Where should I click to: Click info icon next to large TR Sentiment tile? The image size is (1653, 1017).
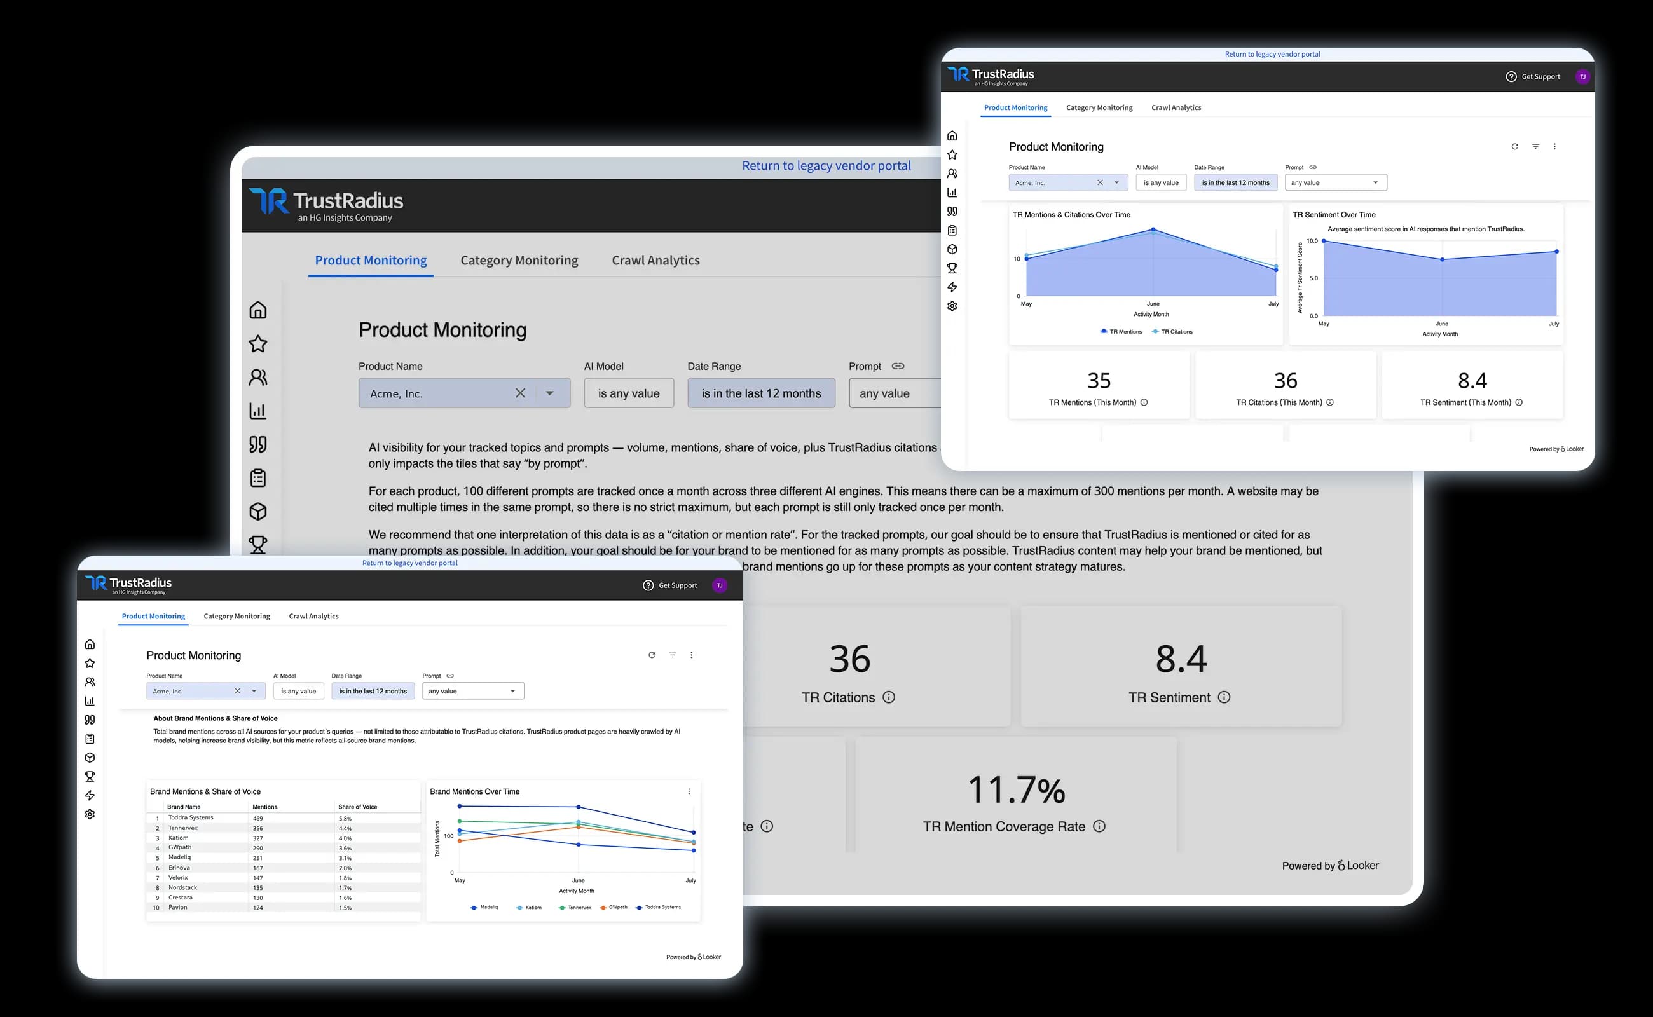[1224, 697]
